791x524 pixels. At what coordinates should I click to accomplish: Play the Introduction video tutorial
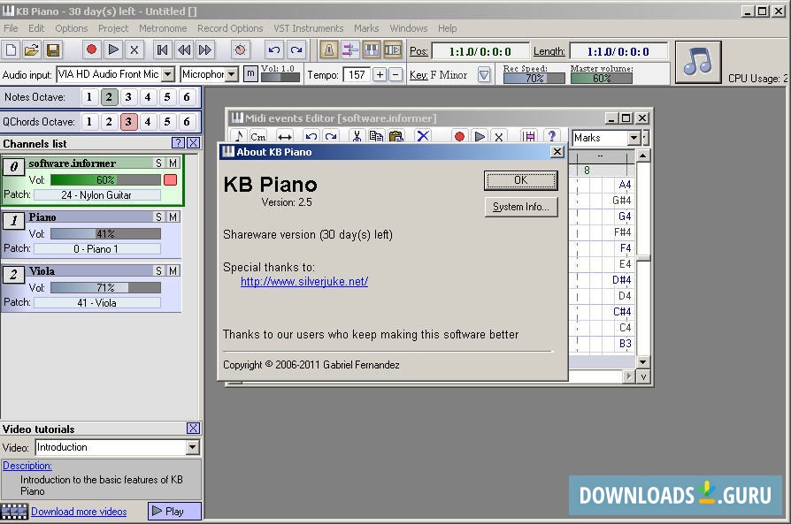tap(174, 511)
